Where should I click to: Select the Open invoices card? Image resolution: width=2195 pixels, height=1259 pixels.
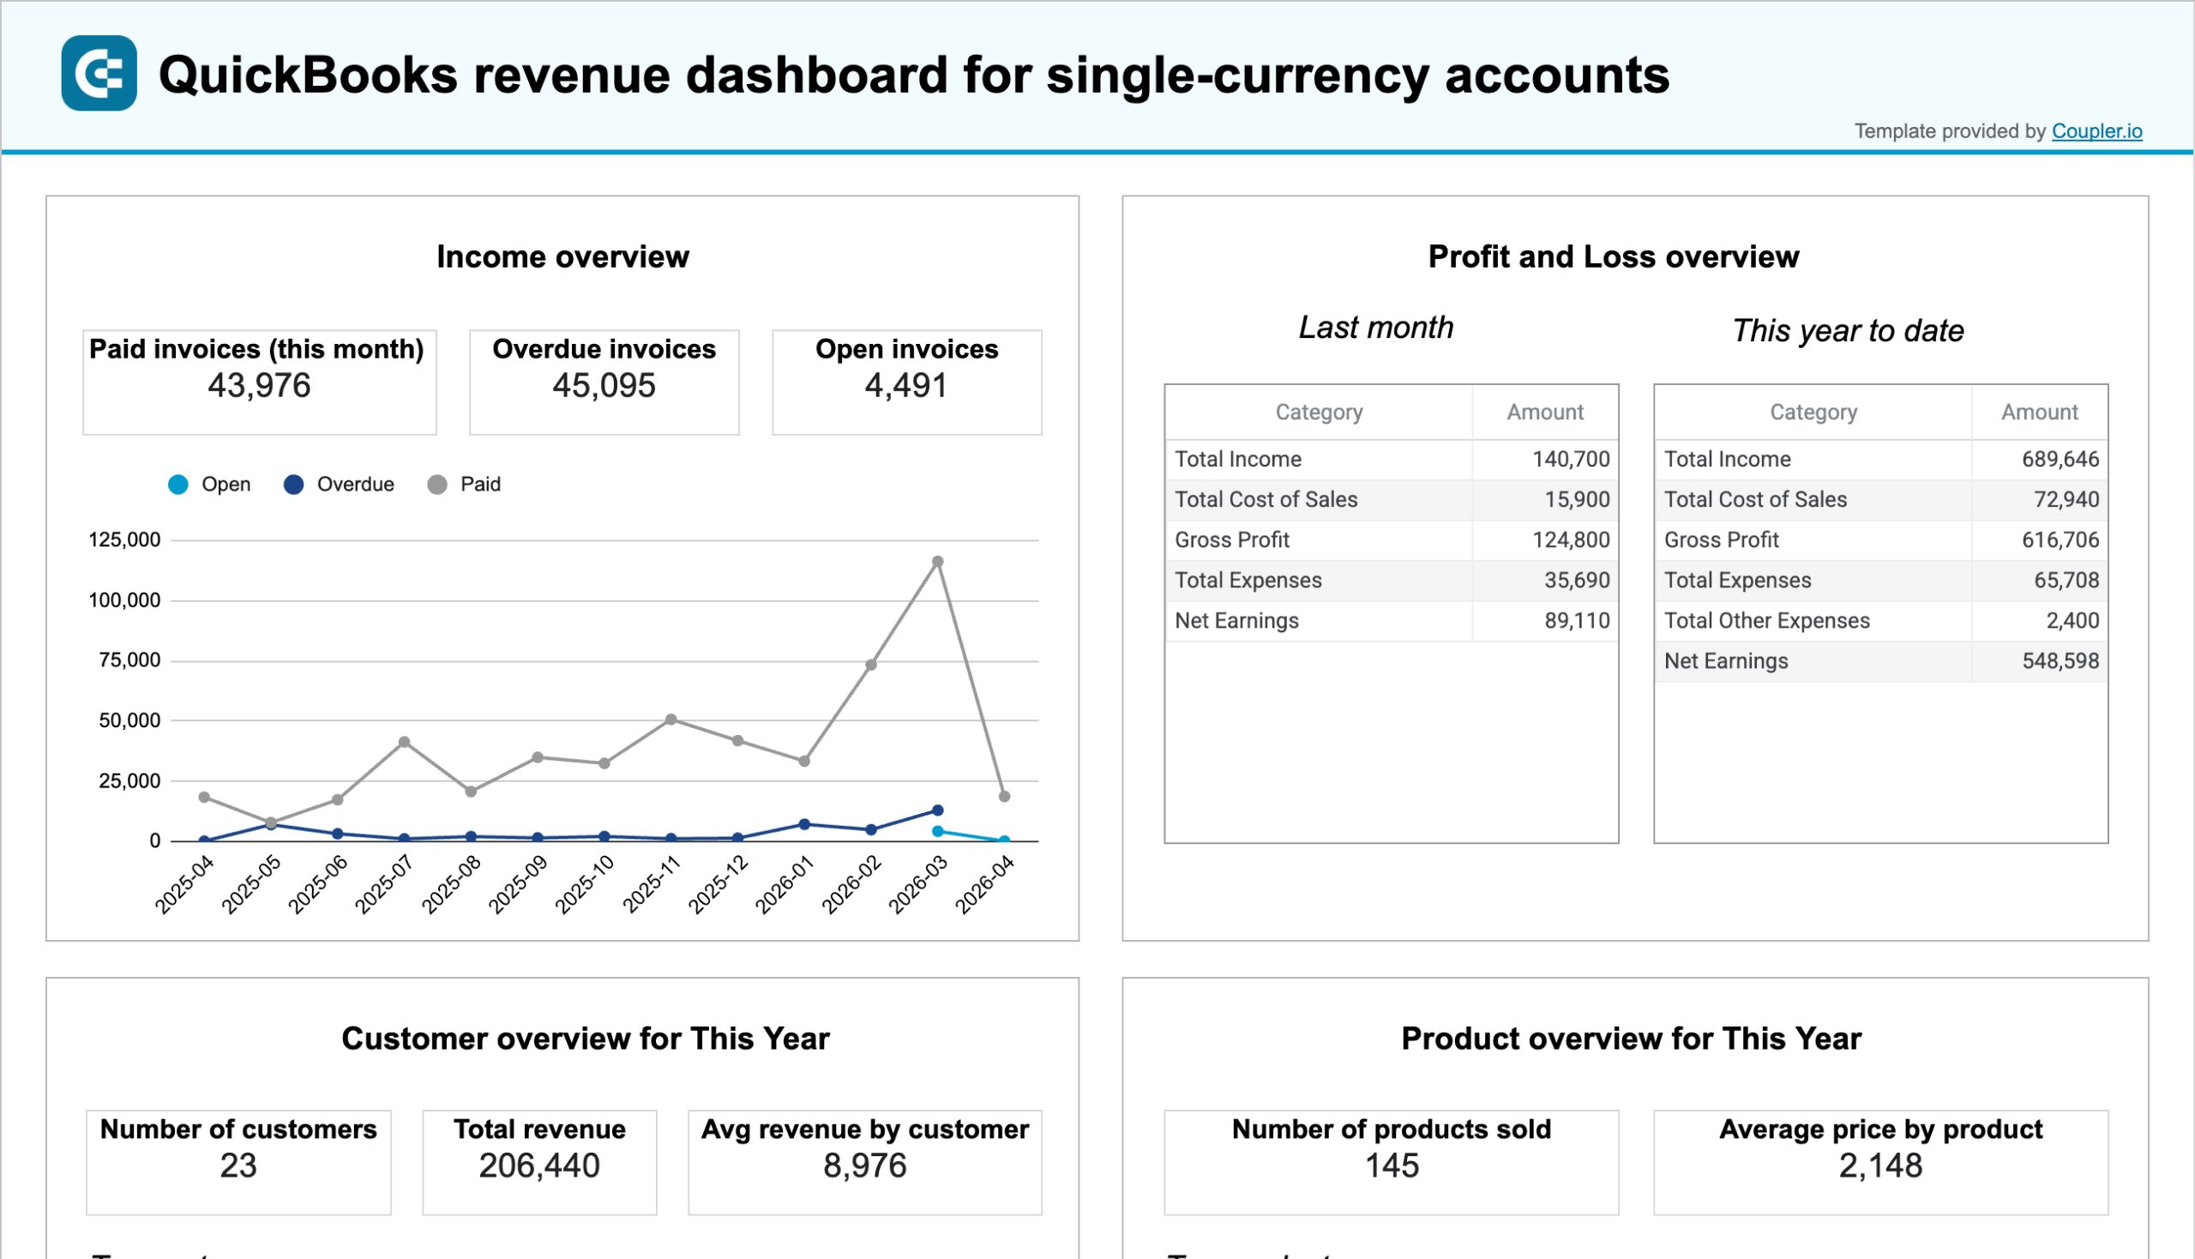coord(905,381)
